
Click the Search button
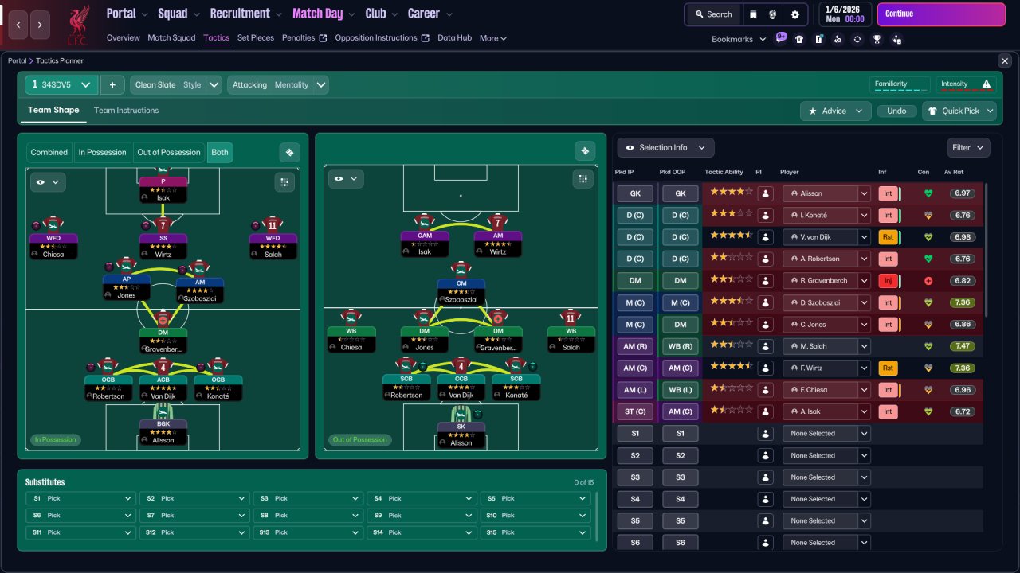tap(713, 14)
